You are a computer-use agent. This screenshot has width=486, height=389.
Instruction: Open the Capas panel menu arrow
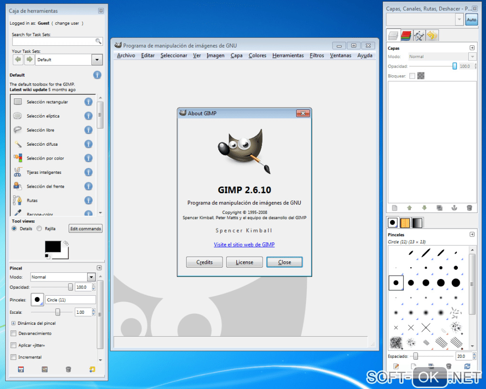(x=472, y=48)
